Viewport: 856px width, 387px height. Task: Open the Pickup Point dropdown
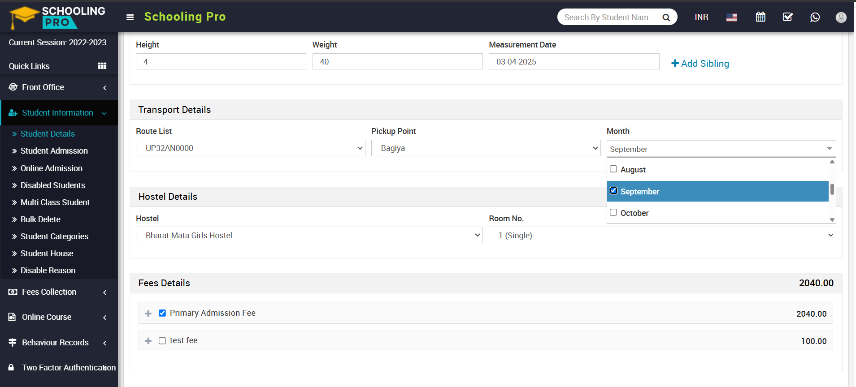pyautogui.click(x=486, y=148)
